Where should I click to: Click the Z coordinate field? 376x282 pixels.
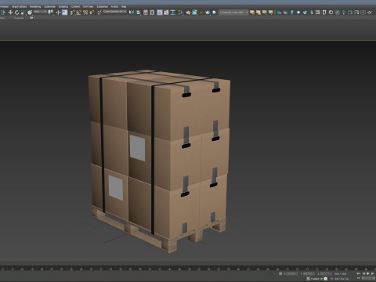pos(326,273)
